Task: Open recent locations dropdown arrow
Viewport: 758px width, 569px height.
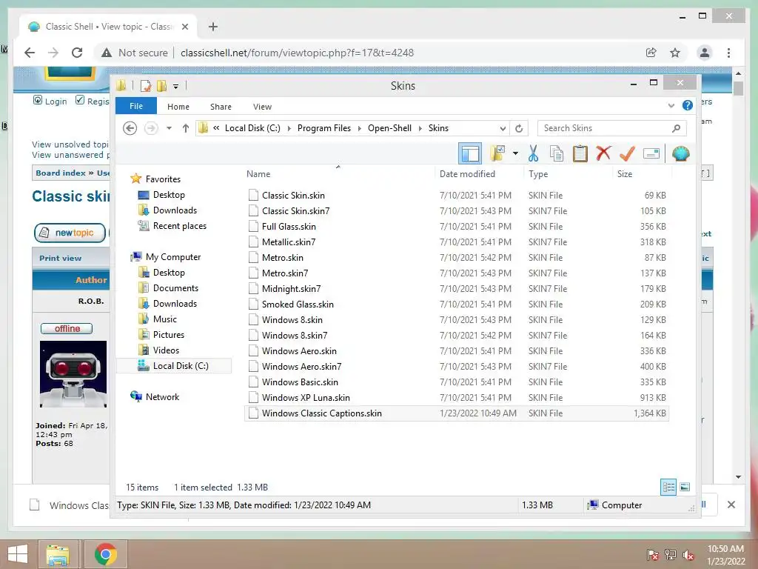Action: click(169, 128)
